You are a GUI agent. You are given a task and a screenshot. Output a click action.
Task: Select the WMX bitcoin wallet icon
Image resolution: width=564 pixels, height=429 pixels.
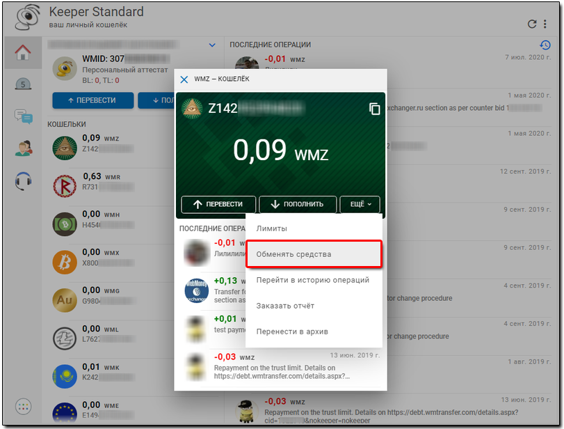tap(65, 263)
